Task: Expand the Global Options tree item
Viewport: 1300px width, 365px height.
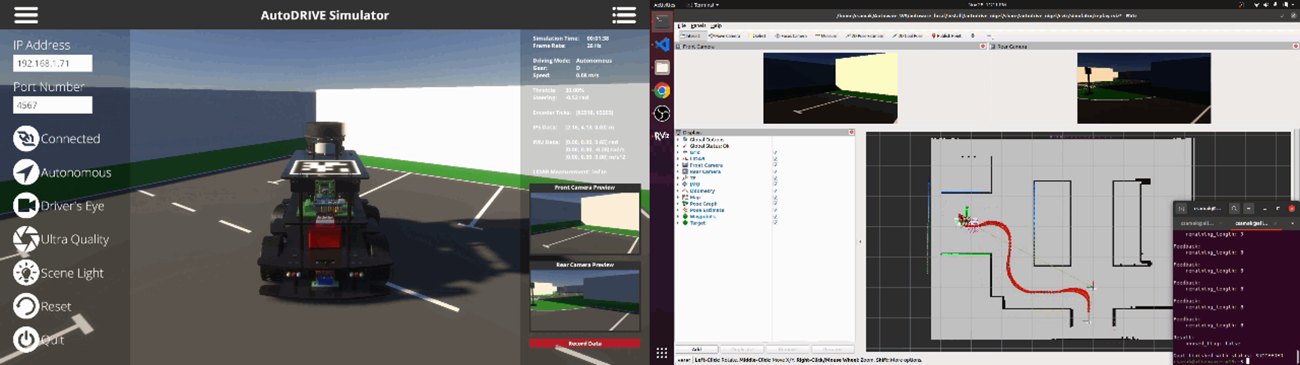Action: click(678, 140)
